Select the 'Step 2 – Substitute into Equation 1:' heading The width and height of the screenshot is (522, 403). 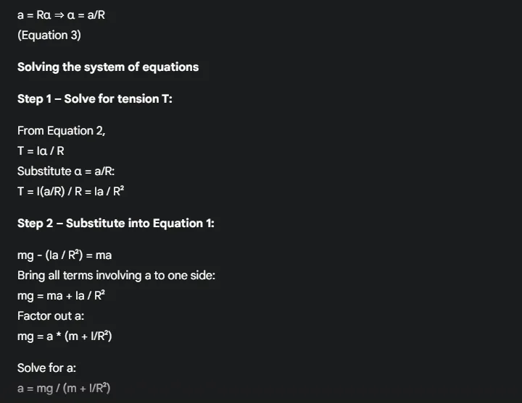(116, 224)
